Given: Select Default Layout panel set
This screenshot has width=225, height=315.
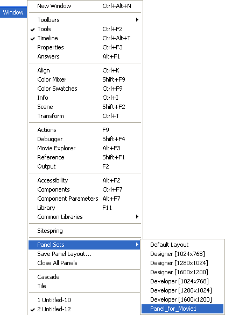Looking at the screenshot, I should tap(182, 245).
